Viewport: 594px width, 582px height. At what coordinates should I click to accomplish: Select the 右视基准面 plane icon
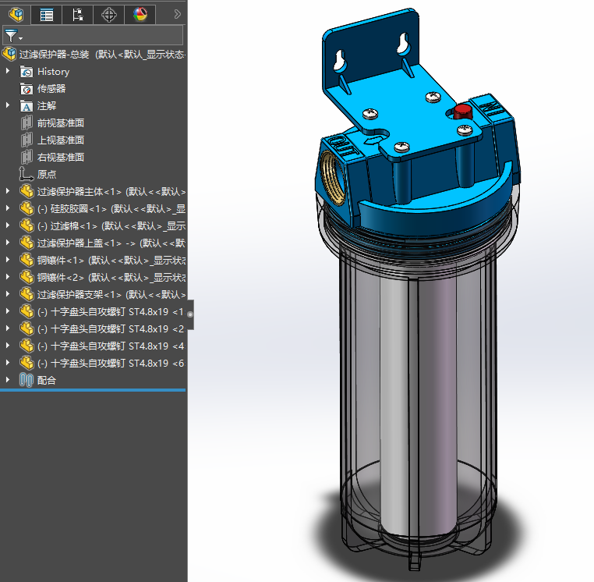[27, 157]
